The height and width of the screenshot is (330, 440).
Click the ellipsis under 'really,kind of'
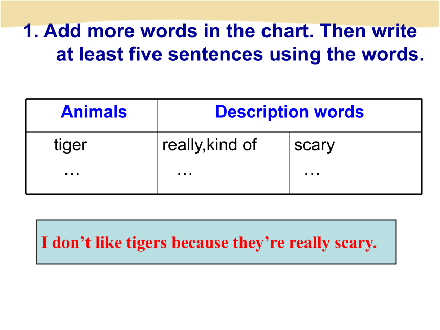coord(185,174)
